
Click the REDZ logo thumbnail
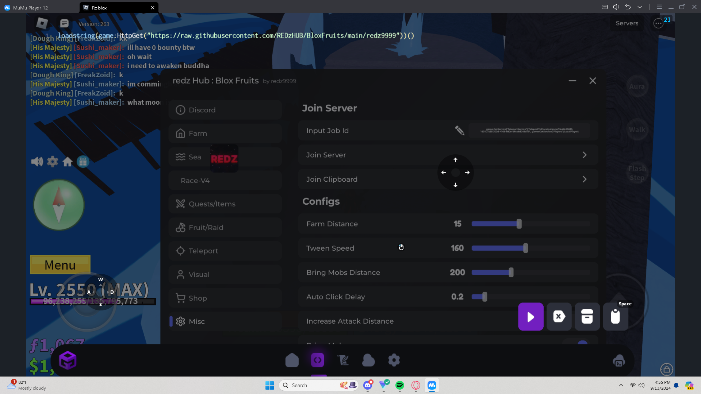(224, 159)
